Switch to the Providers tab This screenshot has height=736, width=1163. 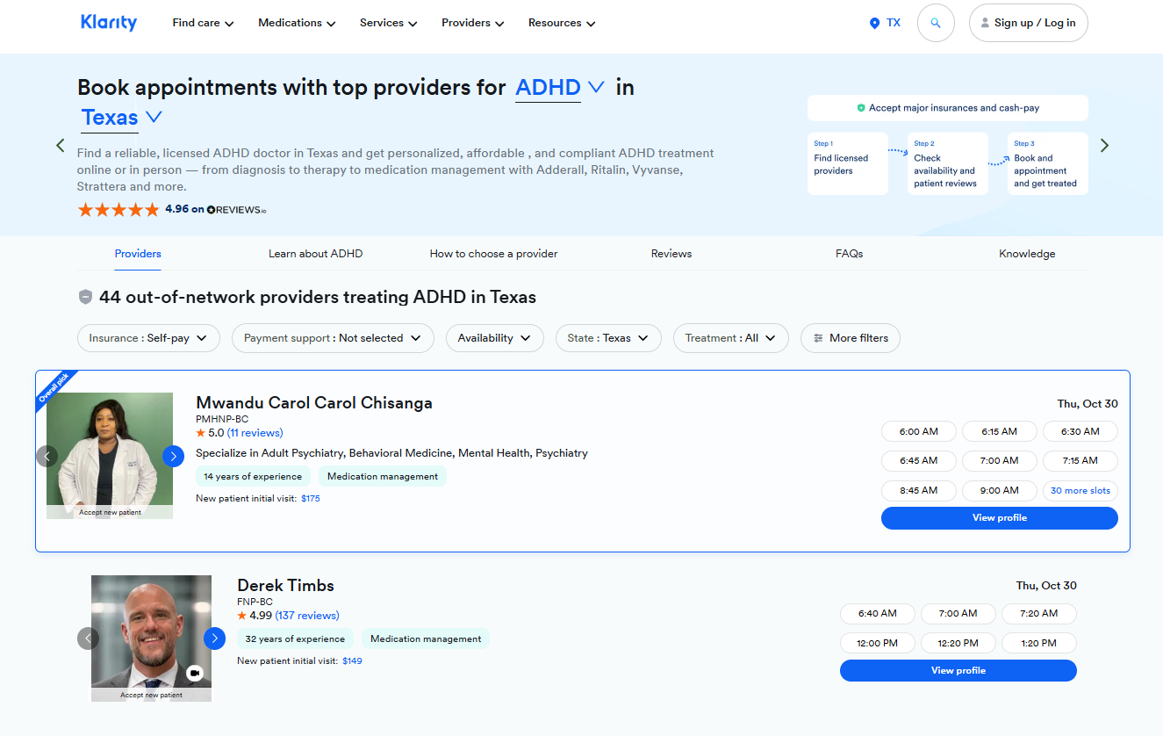coord(138,254)
